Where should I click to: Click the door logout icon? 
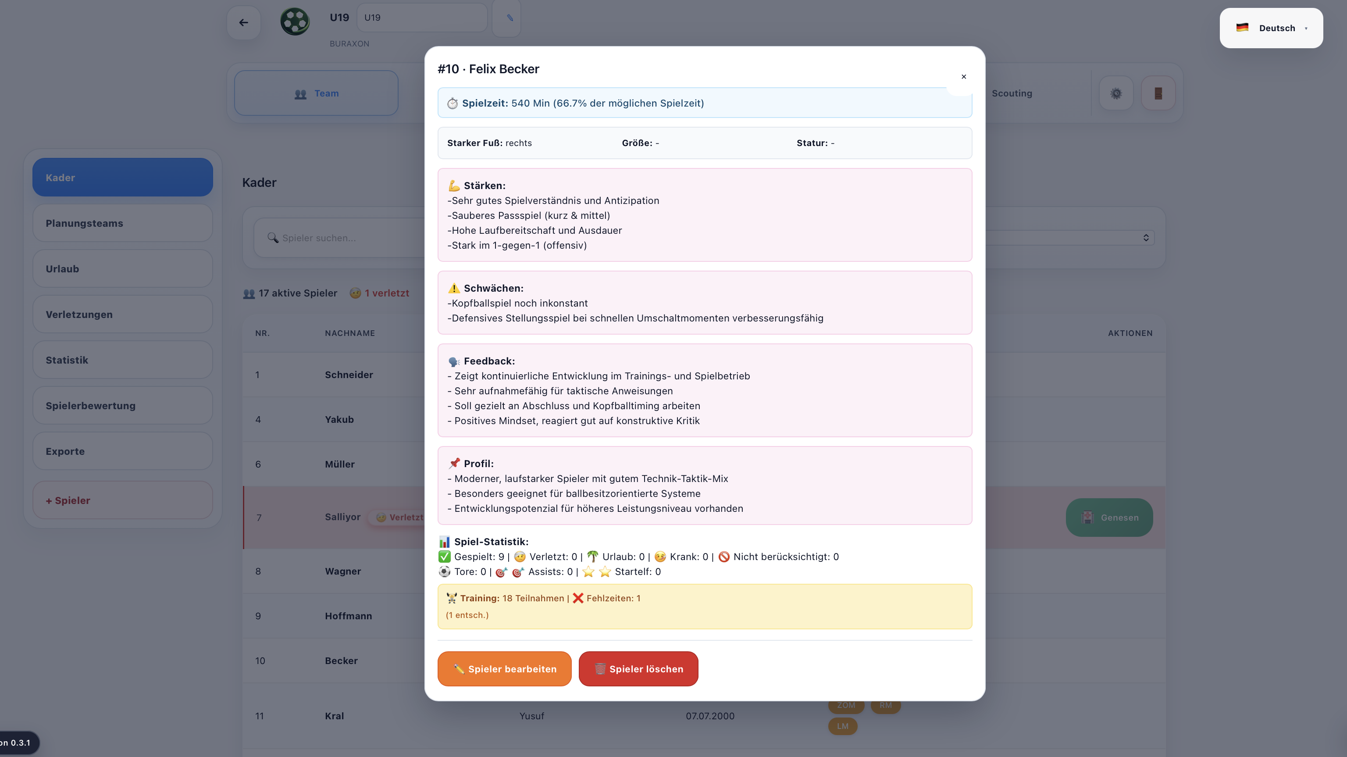(x=1158, y=94)
